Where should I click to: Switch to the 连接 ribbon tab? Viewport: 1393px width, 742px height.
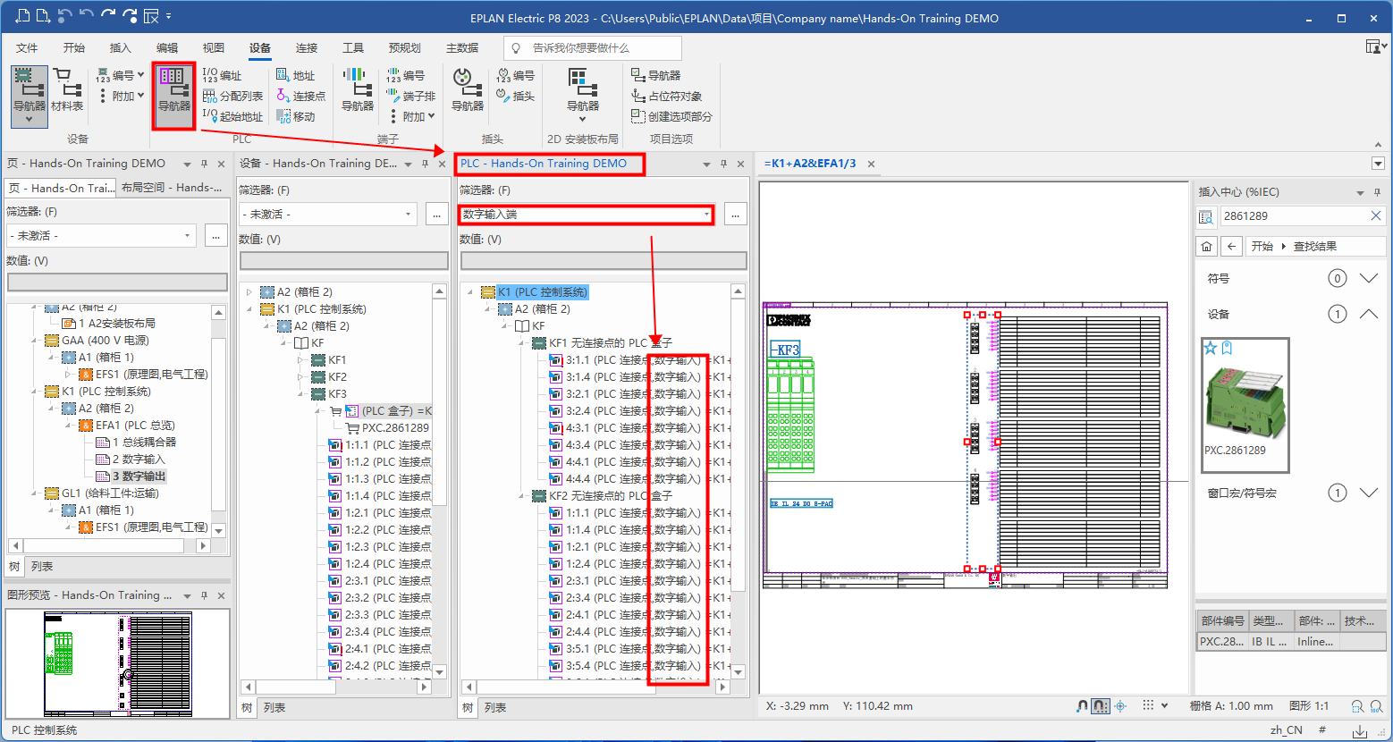(x=307, y=47)
